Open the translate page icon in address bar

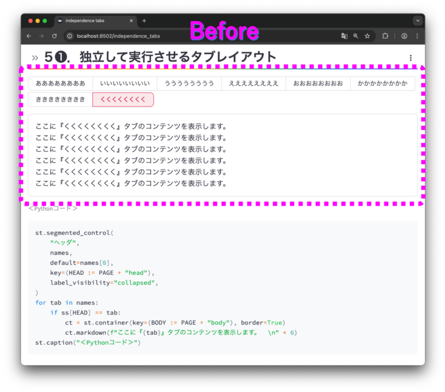coord(344,36)
